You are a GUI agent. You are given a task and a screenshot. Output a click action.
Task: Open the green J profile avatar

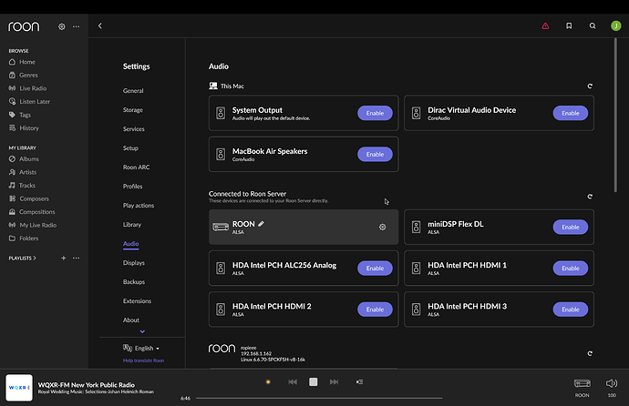(x=615, y=26)
